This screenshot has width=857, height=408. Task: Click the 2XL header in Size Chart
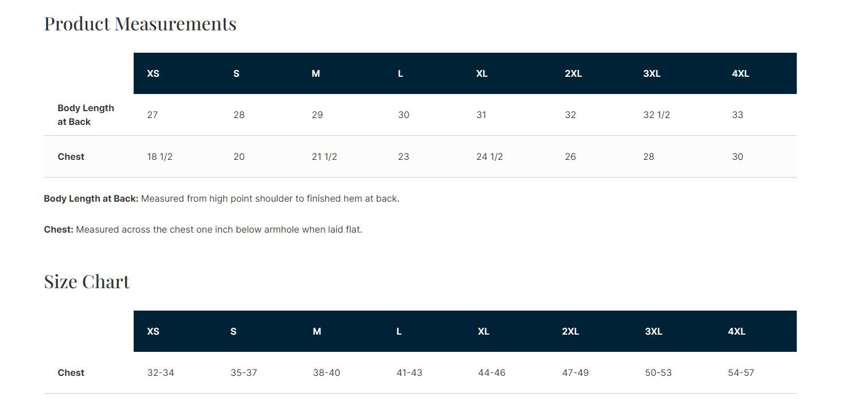[x=570, y=331]
